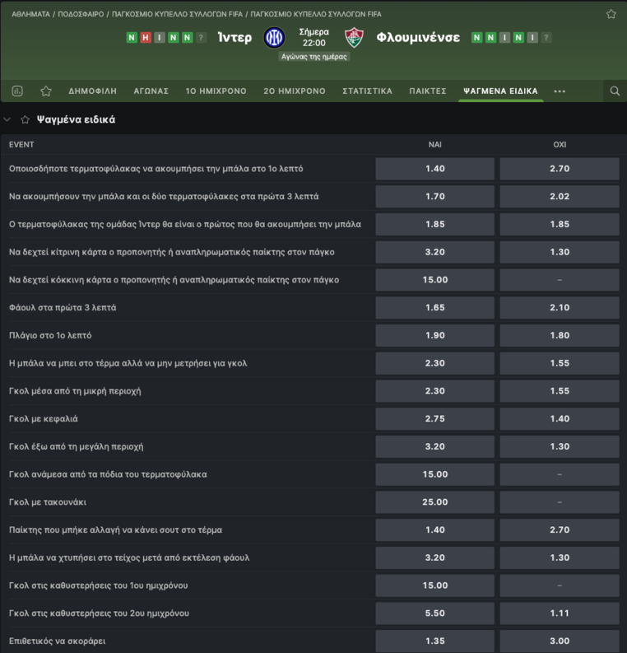Open the ΠΑΙΚΤΕΣ tab
Screen dimensions: 627x653
click(x=428, y=91)
